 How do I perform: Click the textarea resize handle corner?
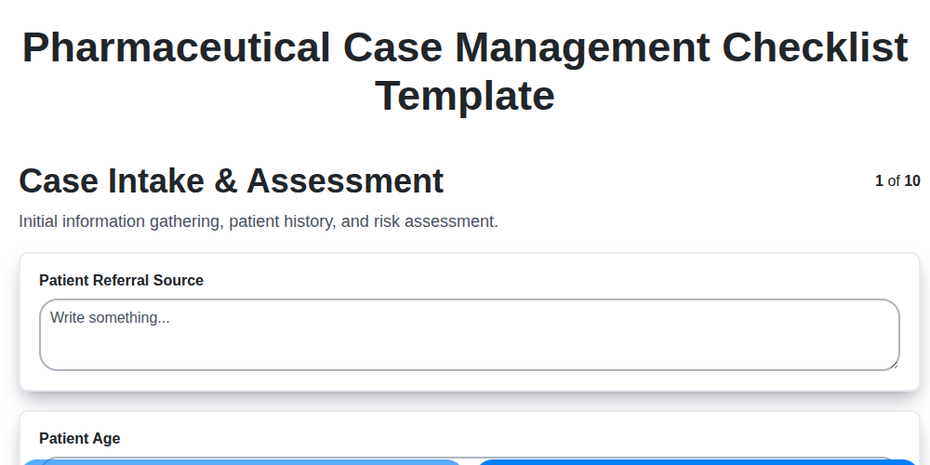894,365
